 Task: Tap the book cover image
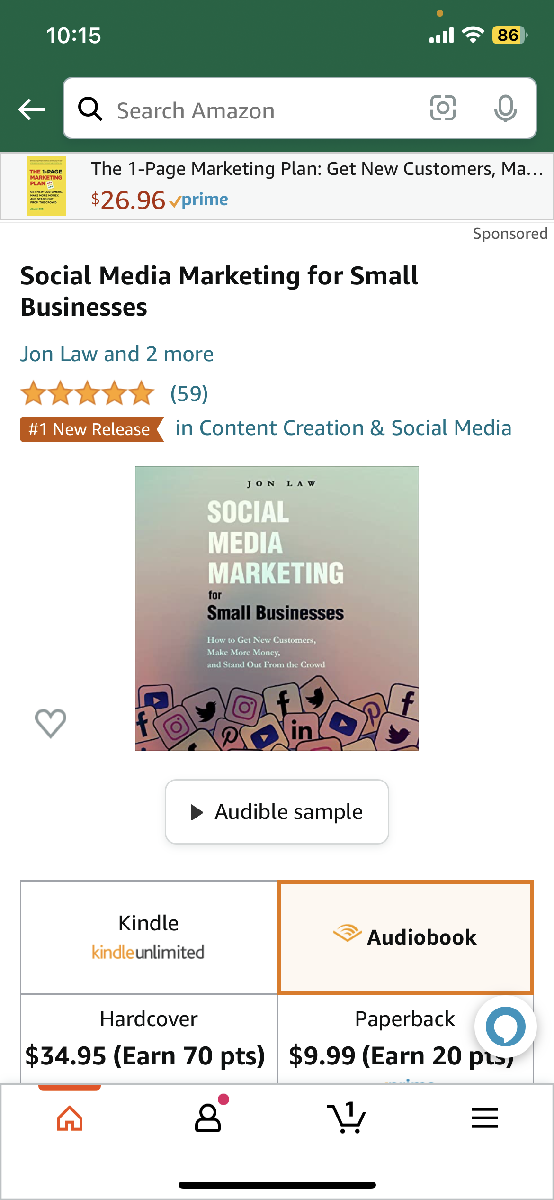[x=277, y=608]
